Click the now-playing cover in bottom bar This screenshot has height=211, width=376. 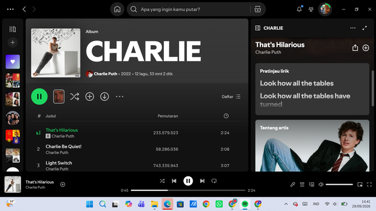tap(13, 185)
